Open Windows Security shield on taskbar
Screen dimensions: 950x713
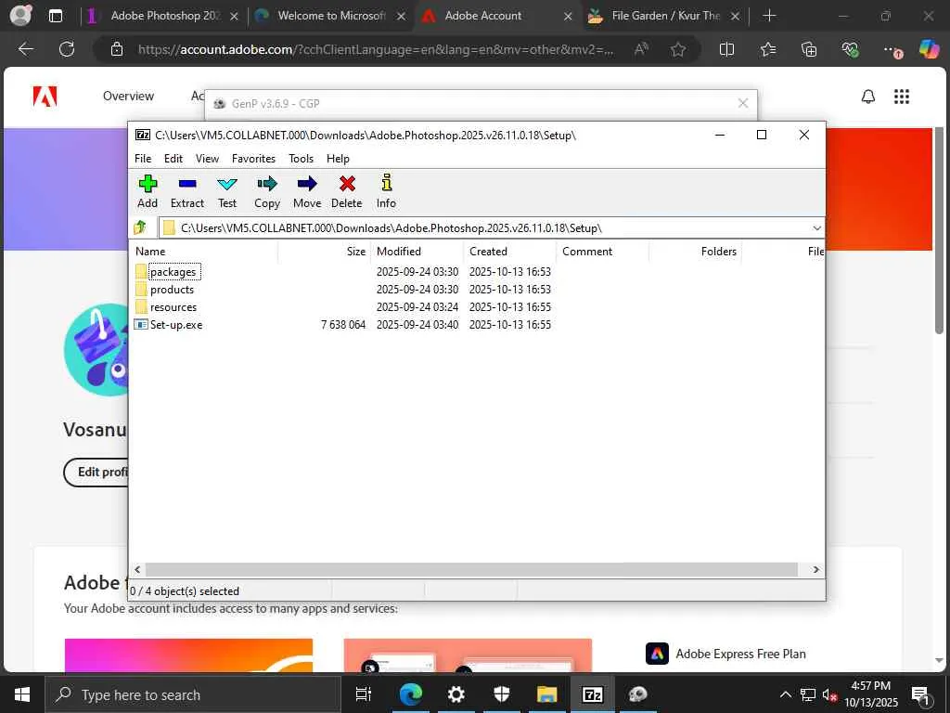coord(502,694)
